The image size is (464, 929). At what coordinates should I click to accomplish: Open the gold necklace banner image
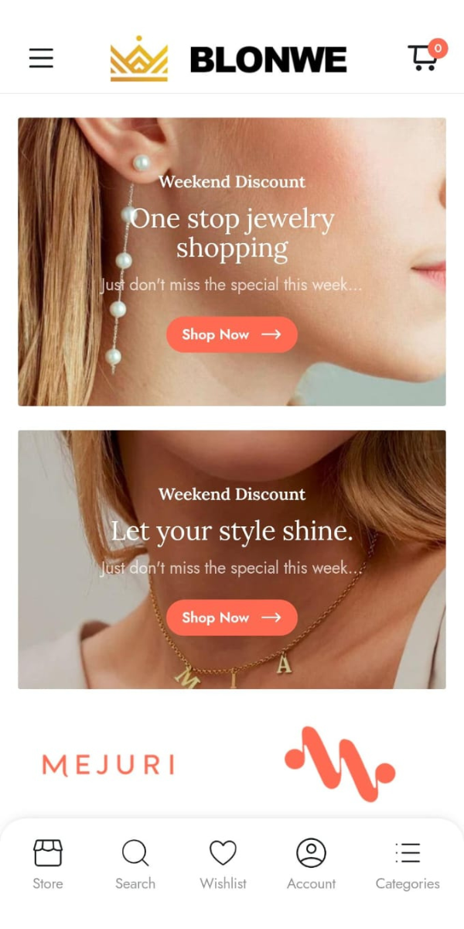[232, 560]
